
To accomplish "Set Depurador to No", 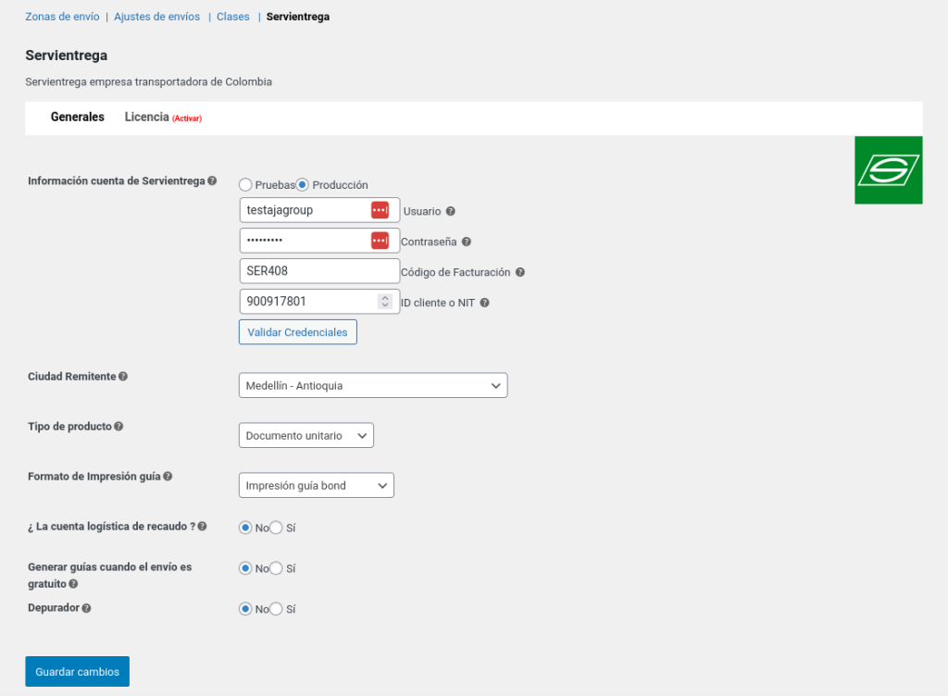I will point(245,609).
